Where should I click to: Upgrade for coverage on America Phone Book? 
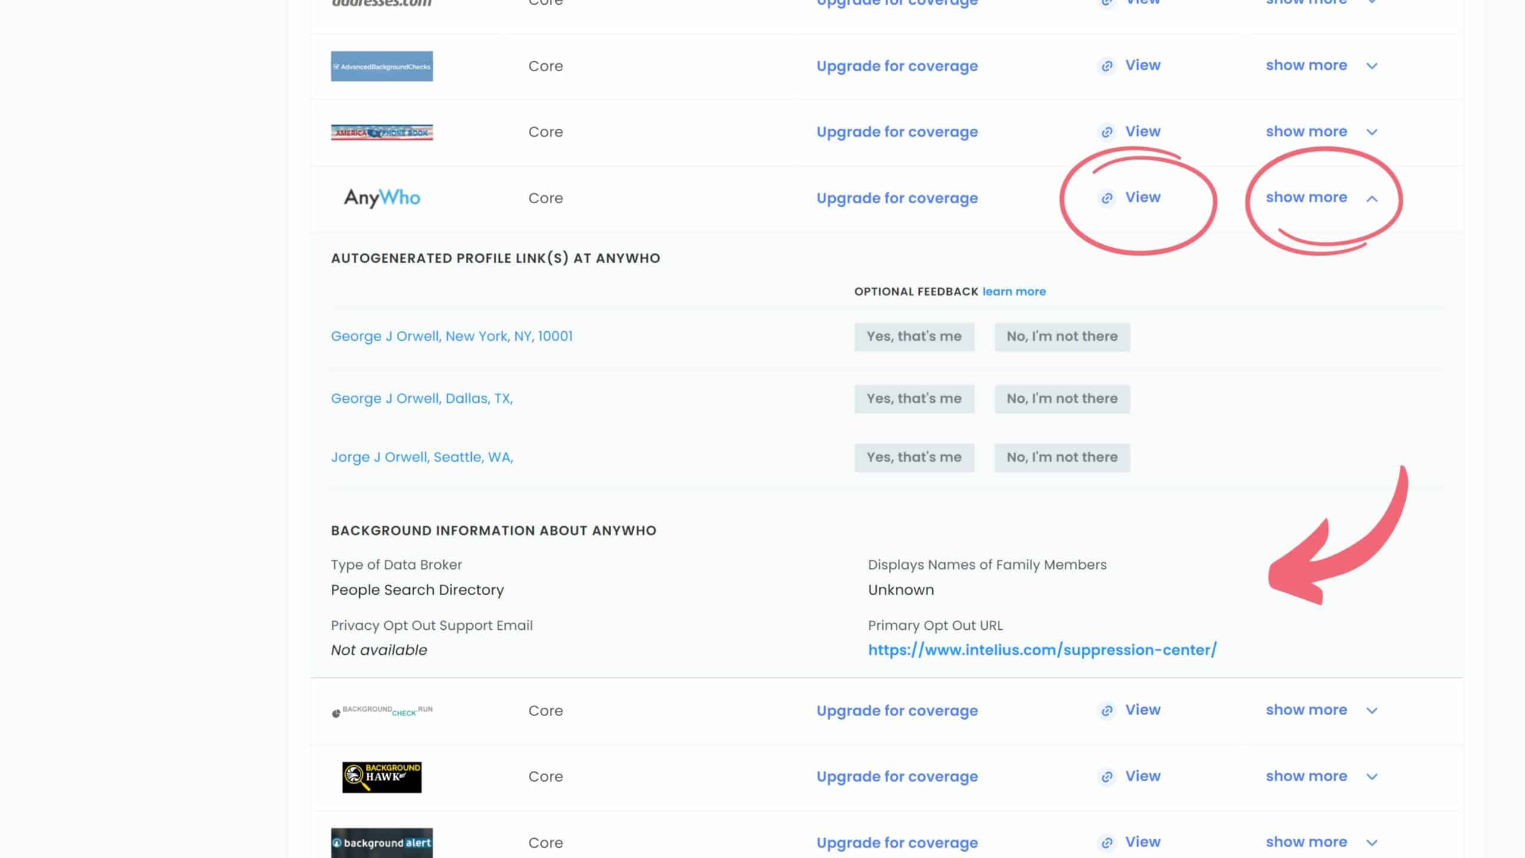pos(897,132)
